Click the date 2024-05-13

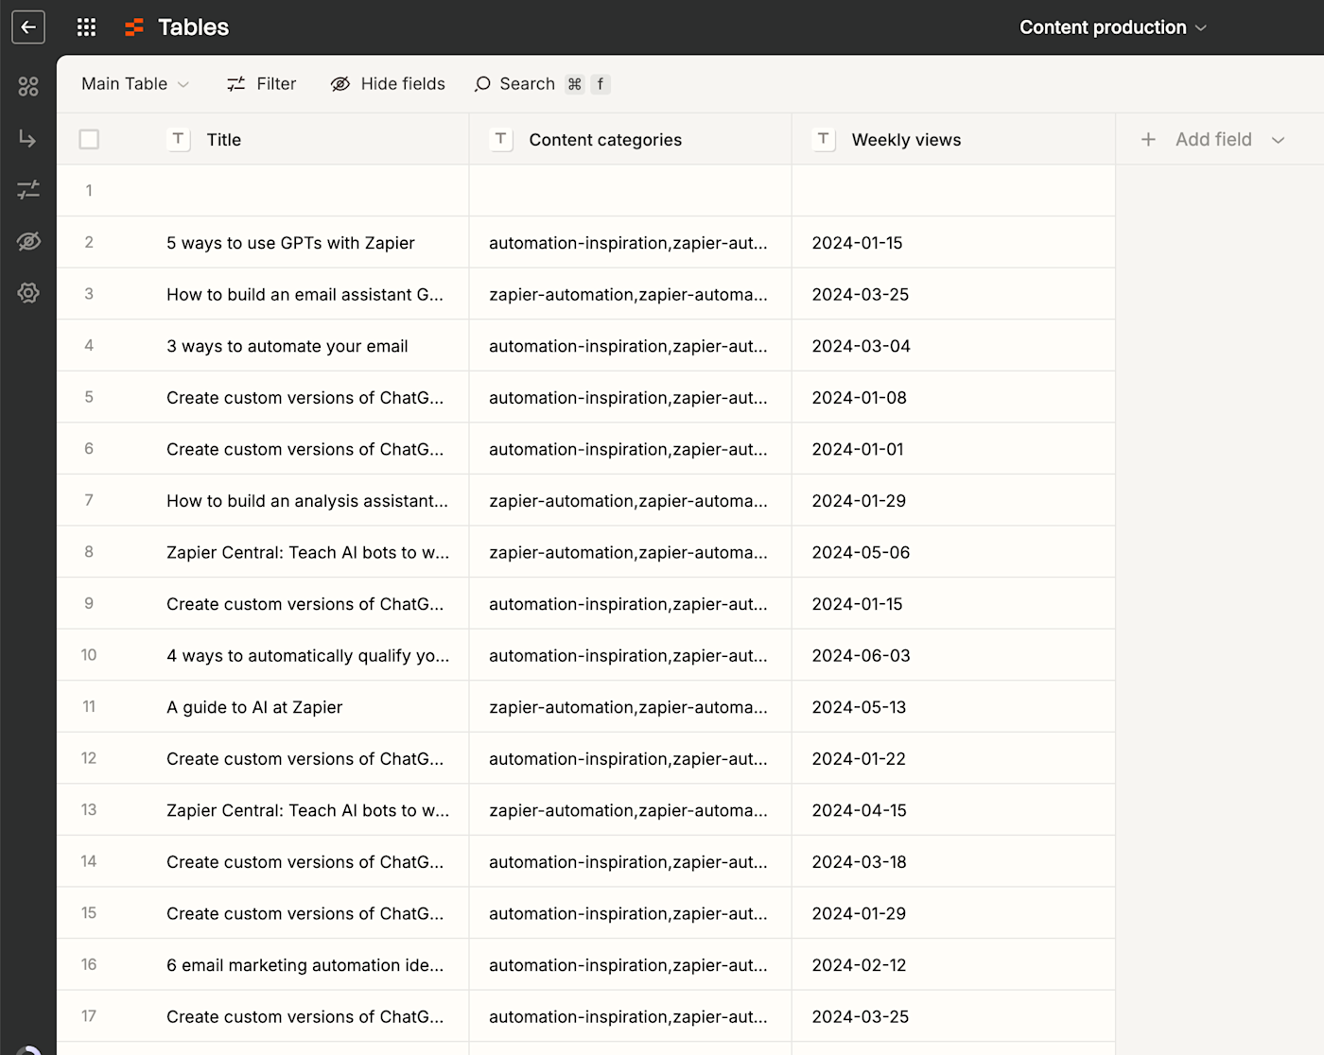tap(859, 707)
